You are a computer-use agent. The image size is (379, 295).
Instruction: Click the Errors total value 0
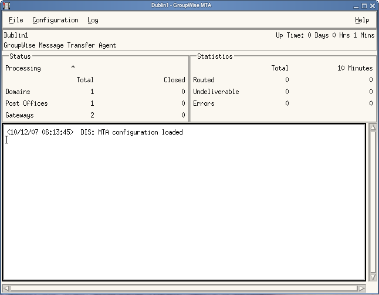tap(287, 103)
